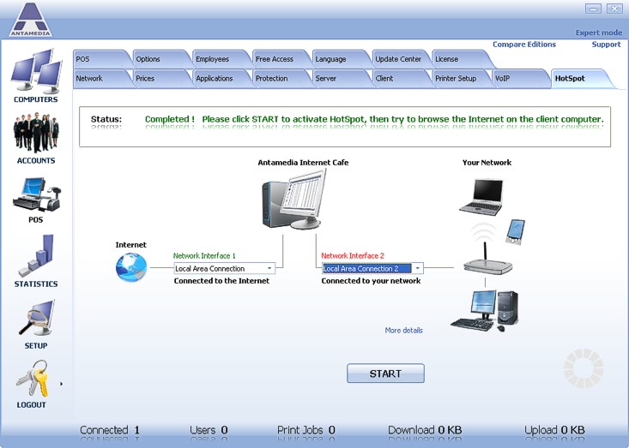Image resolution: width=629 pixels, height=448 pixels.
Task: Switch to the Employees tab
Action: 221,59
